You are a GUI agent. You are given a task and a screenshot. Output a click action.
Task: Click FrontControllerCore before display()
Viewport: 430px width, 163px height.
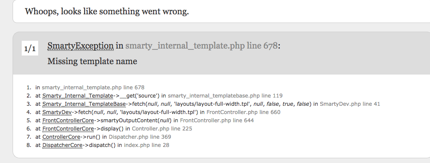click(x=68, y=128)
